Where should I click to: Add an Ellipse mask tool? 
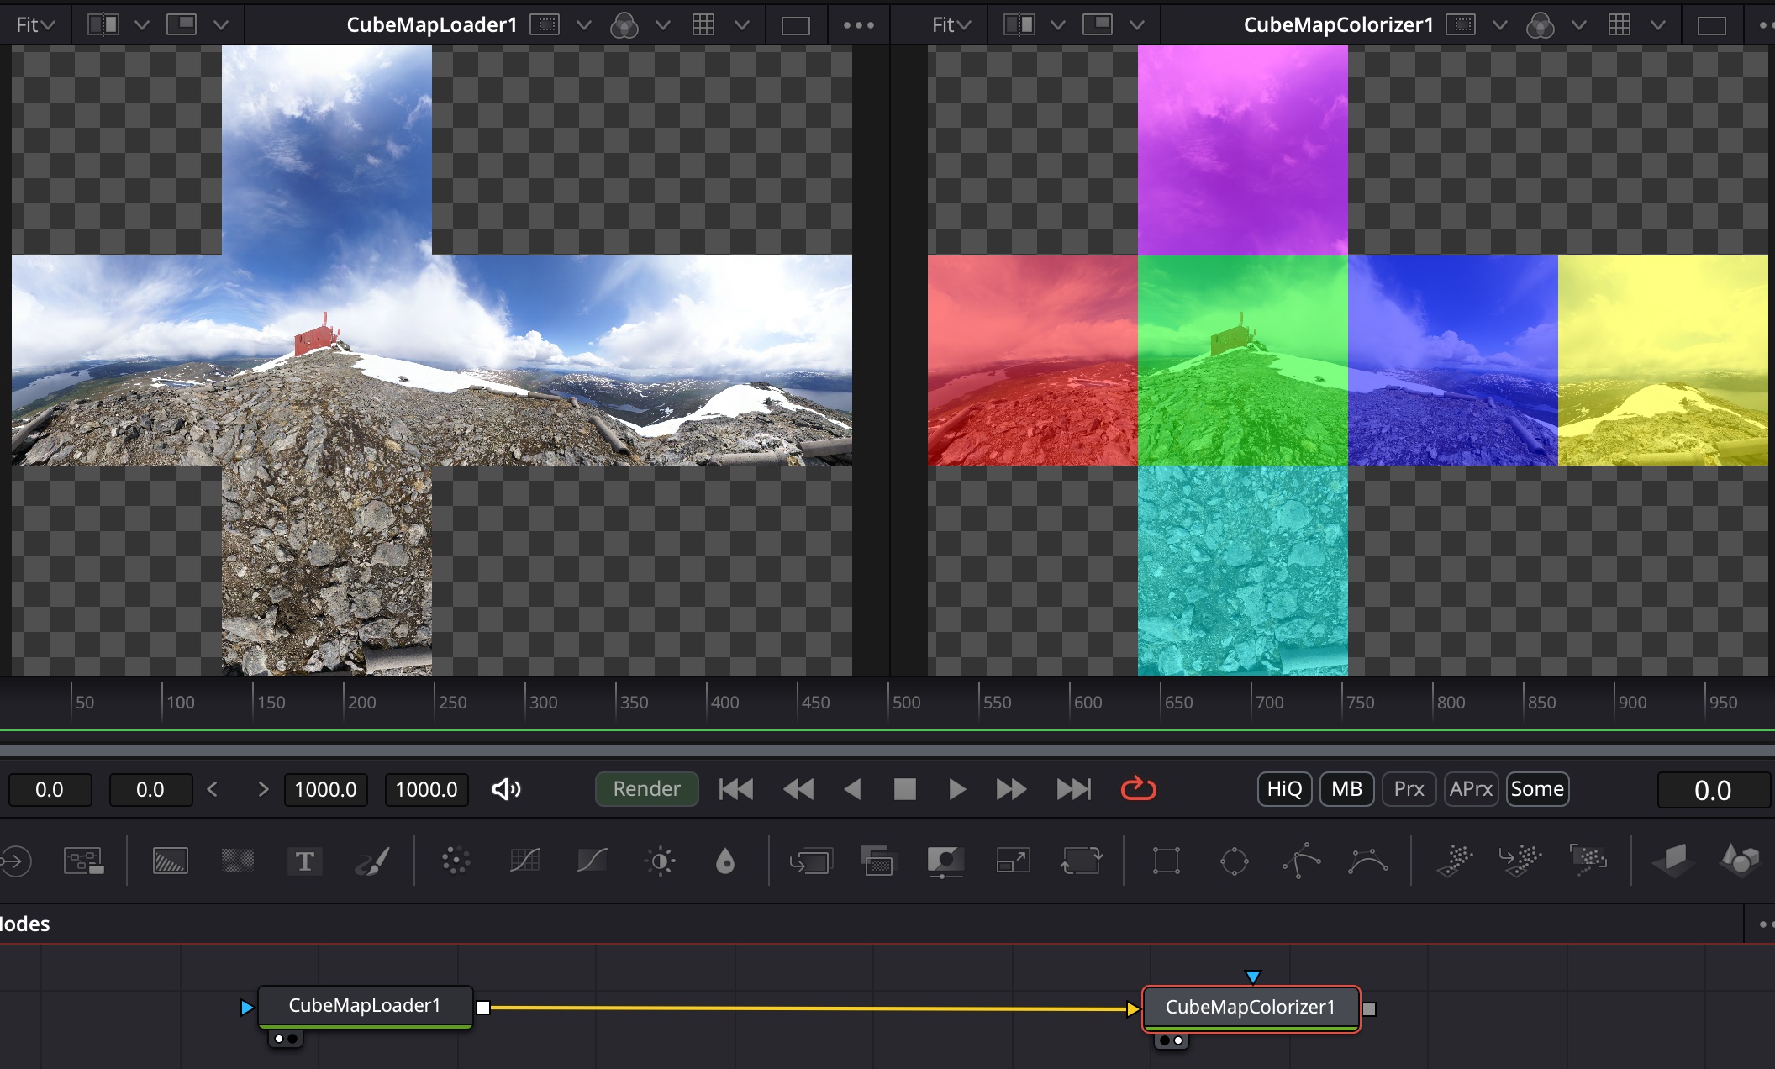pos(1234,861)
